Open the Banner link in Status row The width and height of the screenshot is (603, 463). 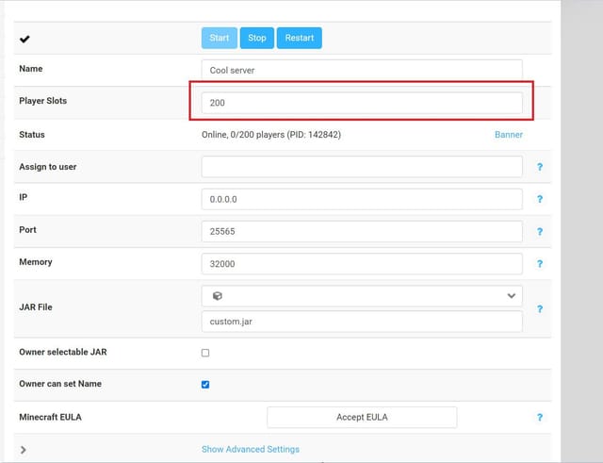(509, 135)
